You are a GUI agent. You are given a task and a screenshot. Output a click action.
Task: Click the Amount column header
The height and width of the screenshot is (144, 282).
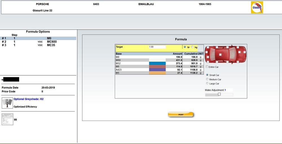[178, 54]
